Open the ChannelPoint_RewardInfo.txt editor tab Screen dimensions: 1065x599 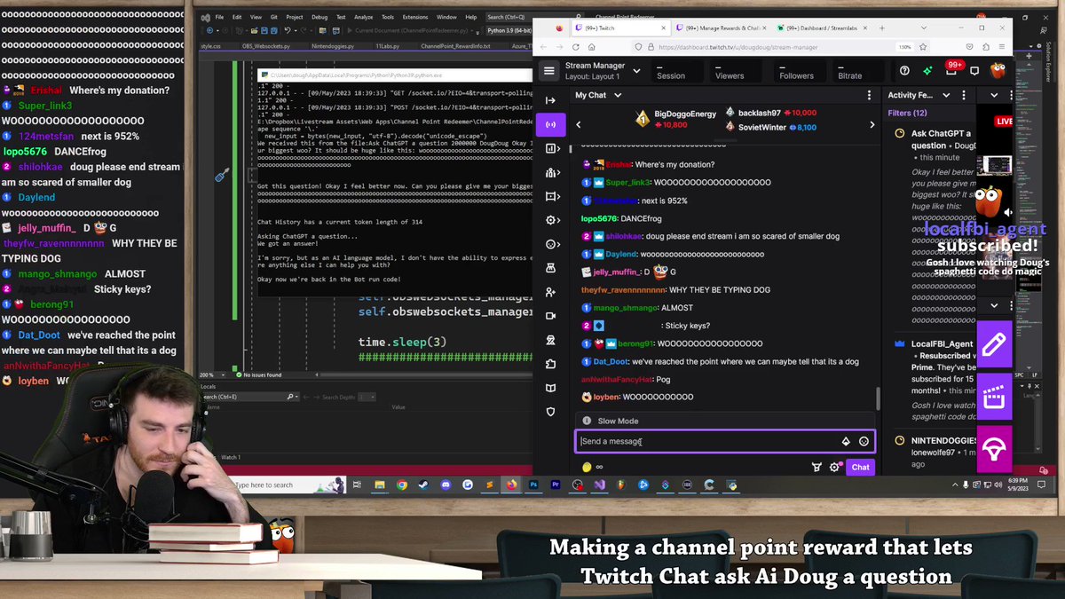(455, 45)
